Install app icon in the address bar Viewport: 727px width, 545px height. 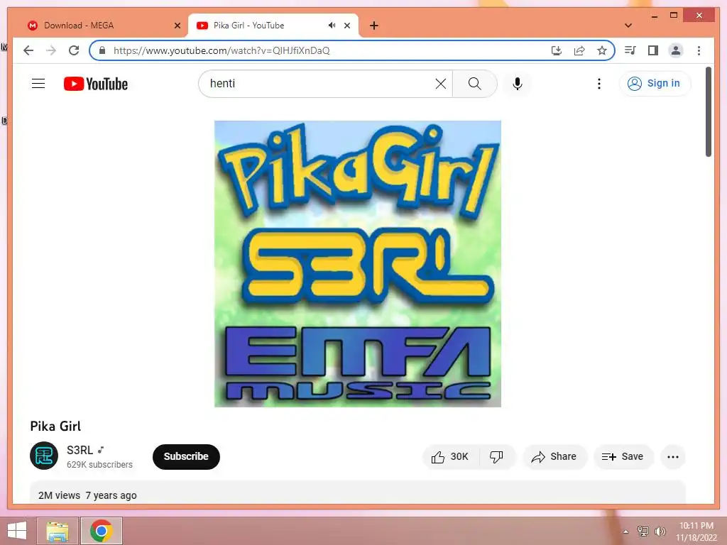[x=557, y=50]
